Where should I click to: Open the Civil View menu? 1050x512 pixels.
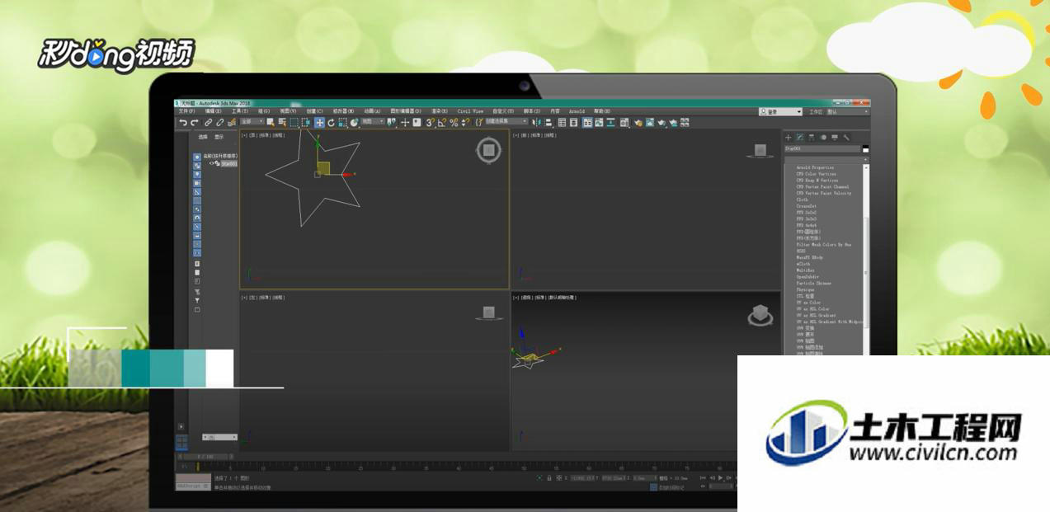click(470, 111)
